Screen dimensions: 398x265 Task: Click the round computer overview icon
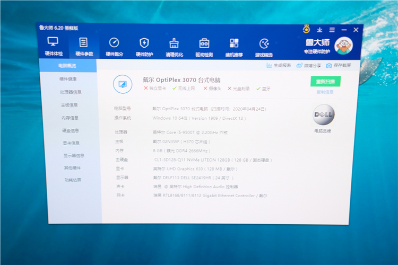click(123, 84)
